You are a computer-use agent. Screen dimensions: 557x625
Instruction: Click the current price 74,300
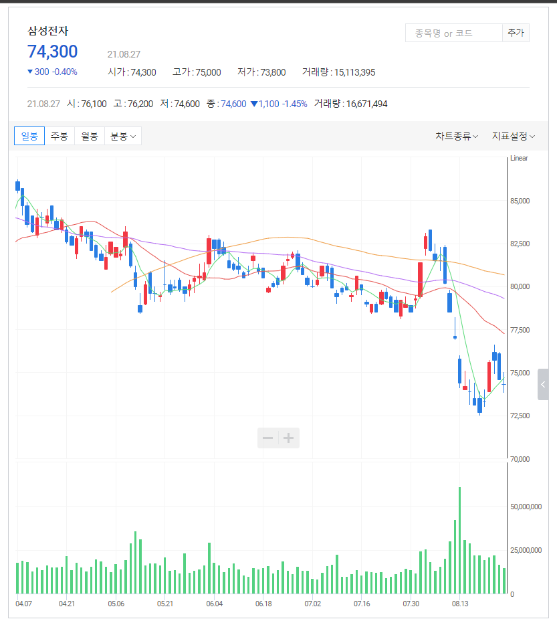(53, 52)
